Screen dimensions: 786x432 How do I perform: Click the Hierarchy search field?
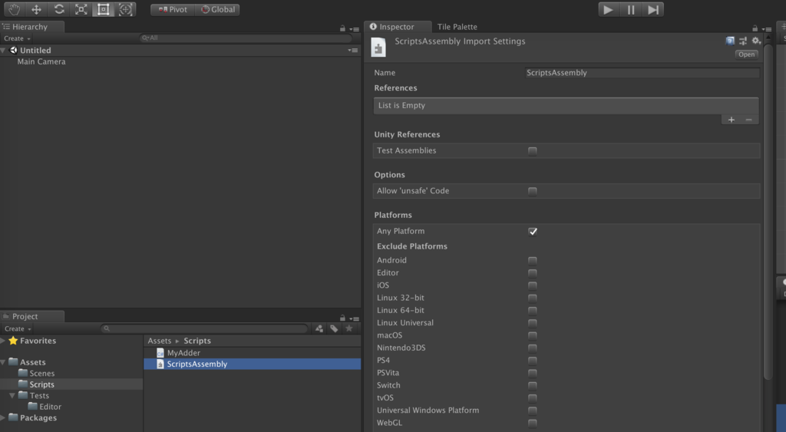pyautogui.click(x=246, y=38)
